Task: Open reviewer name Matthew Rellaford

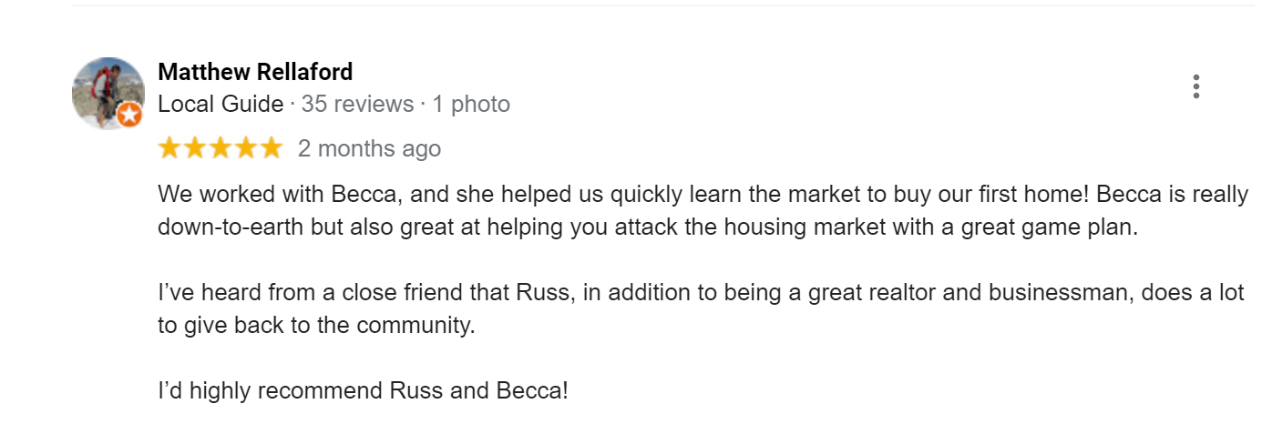Action: 255,72
